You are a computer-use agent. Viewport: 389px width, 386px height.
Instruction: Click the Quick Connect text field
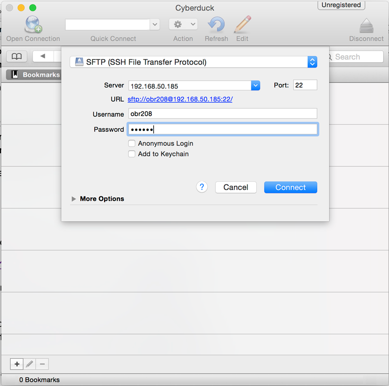(107, 25)
